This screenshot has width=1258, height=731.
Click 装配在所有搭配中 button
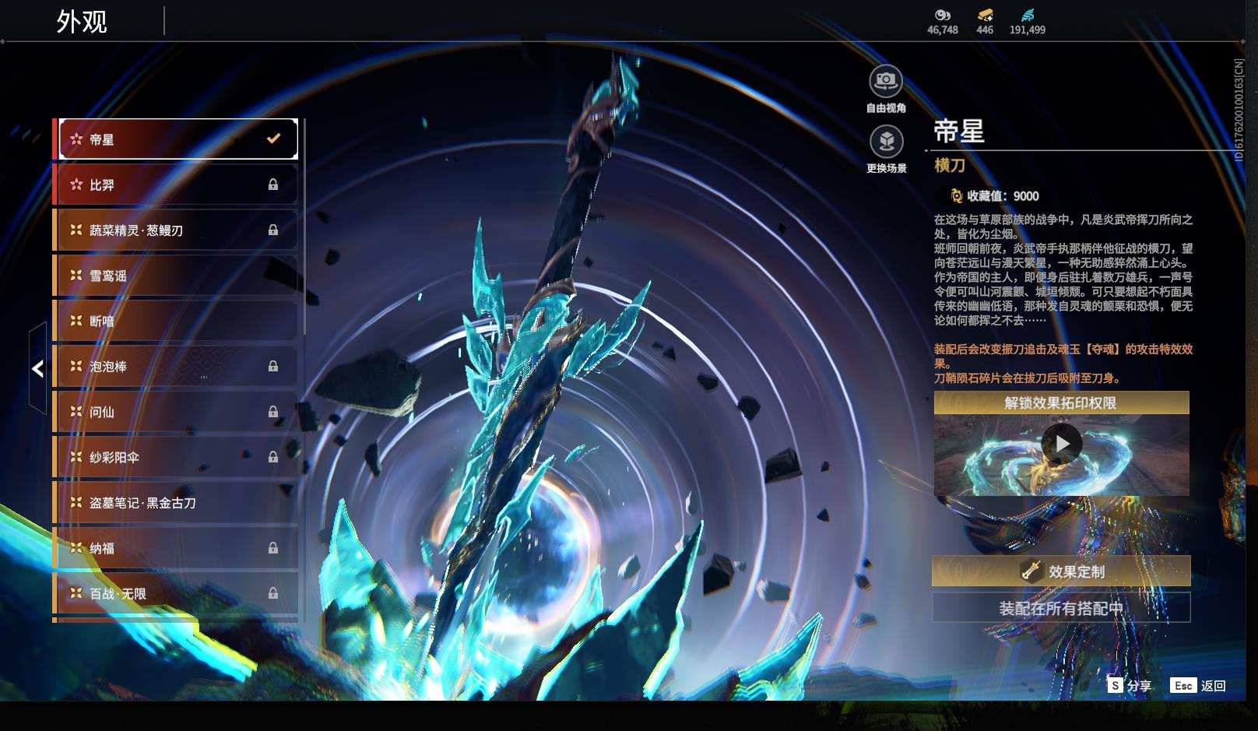click(1061, 608)
